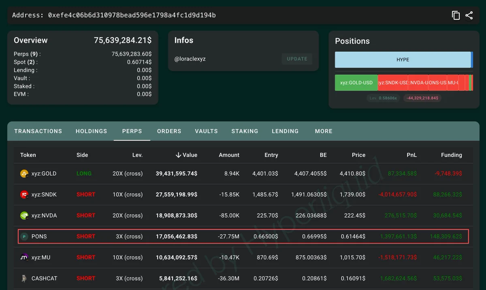Screen dimensions: 486x290
Task: Click the 39,431,595.74$ value cell
Action: [x=177, y=174]
